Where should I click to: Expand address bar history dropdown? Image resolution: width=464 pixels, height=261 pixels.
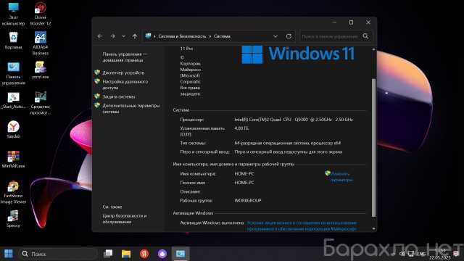pos(275,36)
